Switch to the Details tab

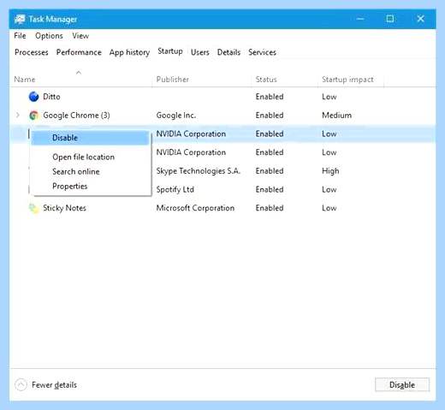228,52
